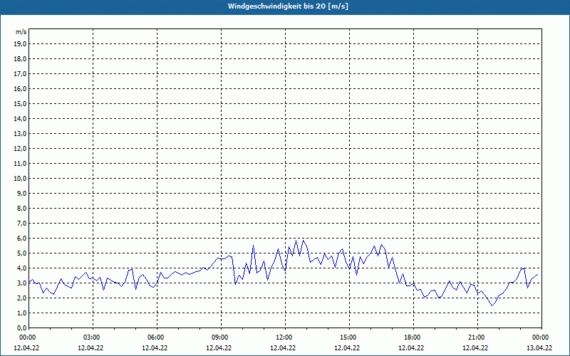Click the 18,0 y-axis value
The image size is (570, 356).
(x=20, y=59)
